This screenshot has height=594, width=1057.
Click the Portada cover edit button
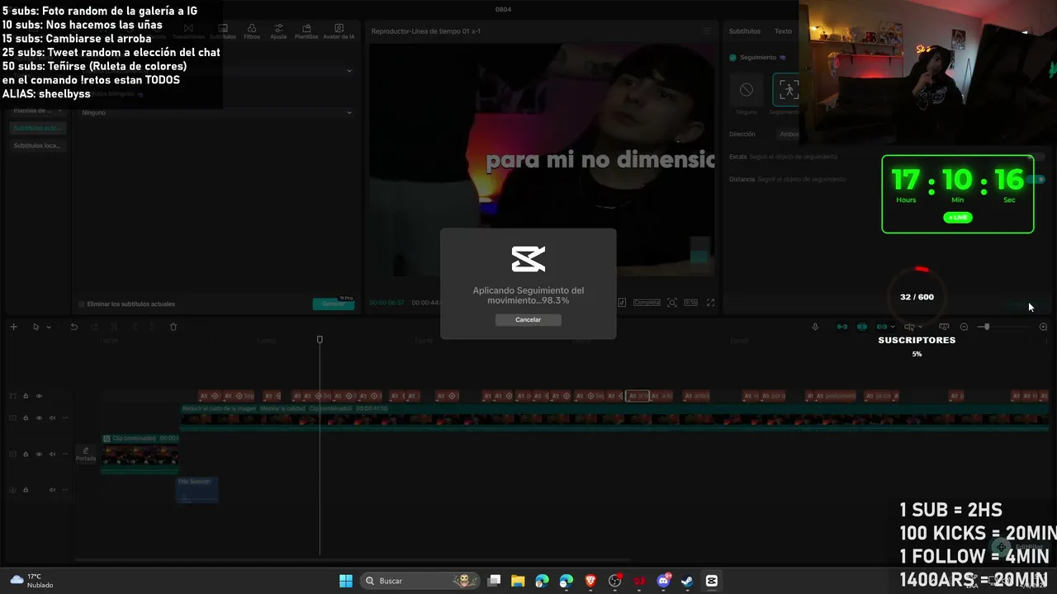pos(86,455)
